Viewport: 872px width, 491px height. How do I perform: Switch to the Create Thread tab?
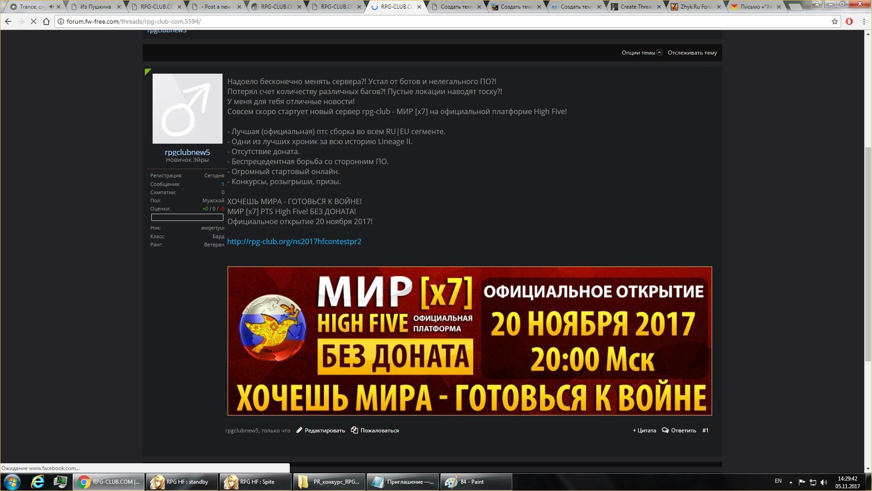click(x=636, y=7)
